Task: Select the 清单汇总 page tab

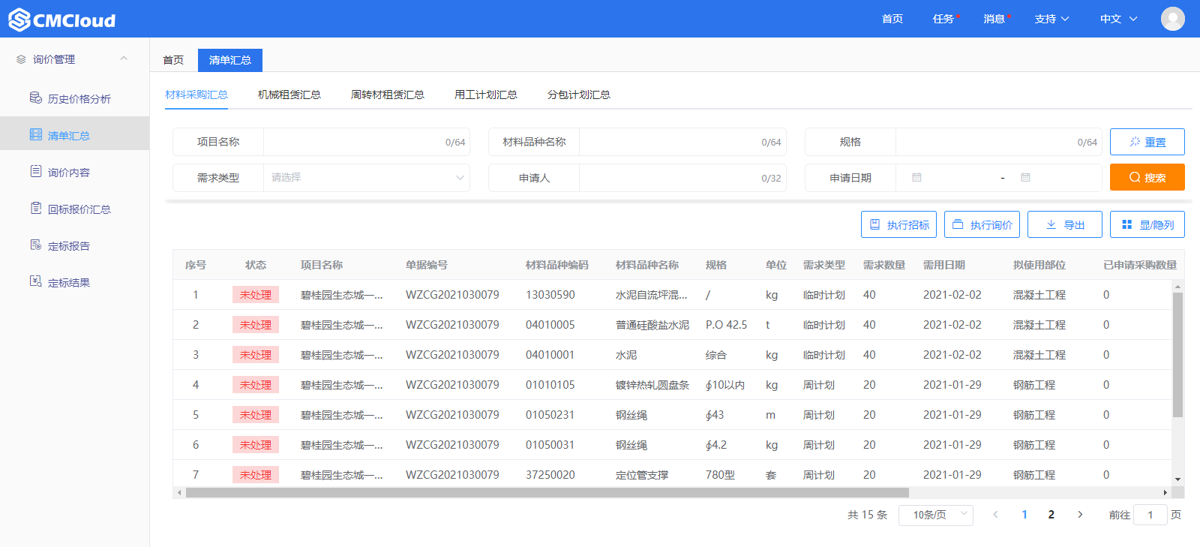Action: pos(230,60)
